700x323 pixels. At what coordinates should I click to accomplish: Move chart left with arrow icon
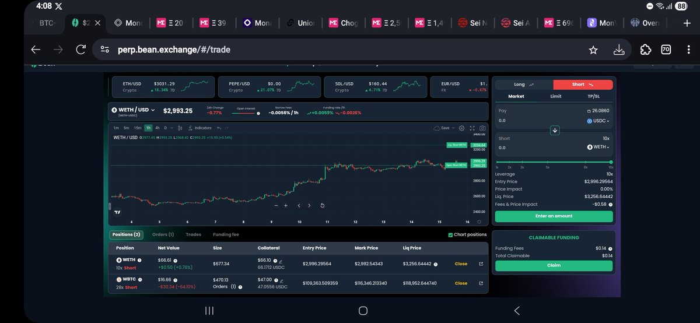click(x=299, y=205)
